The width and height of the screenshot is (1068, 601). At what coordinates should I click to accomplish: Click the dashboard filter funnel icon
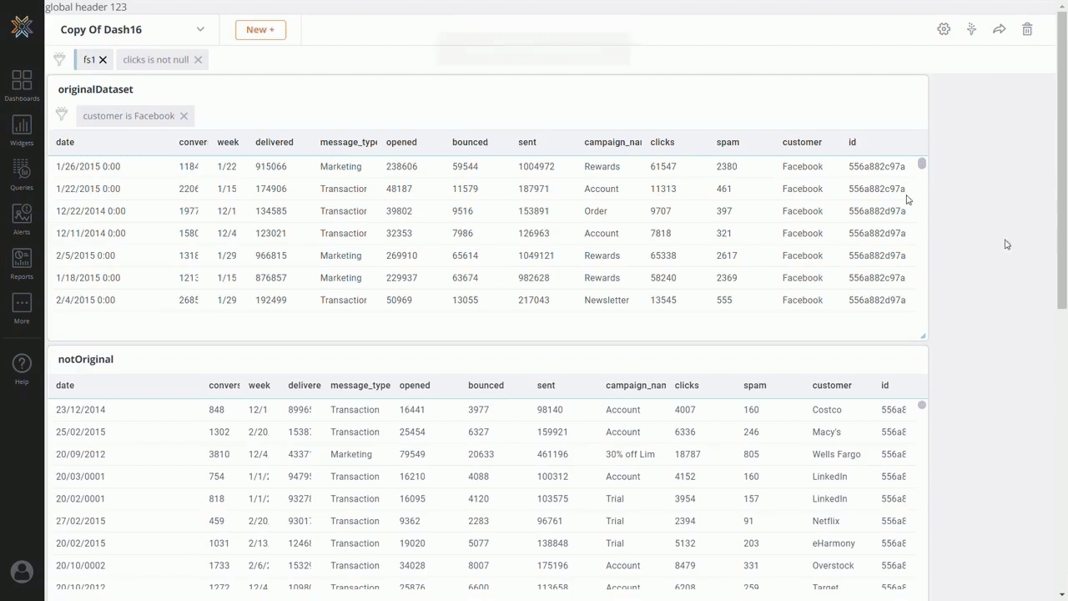[x=59, y=59]
